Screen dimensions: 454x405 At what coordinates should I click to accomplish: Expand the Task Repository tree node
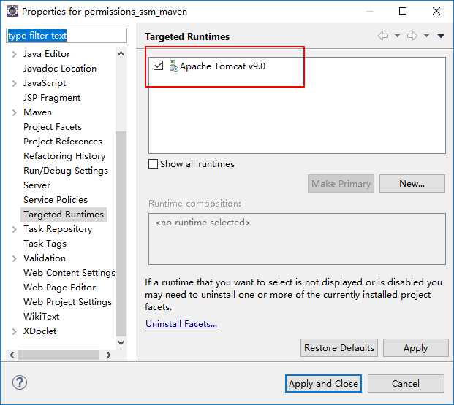[x=15, y=229]
